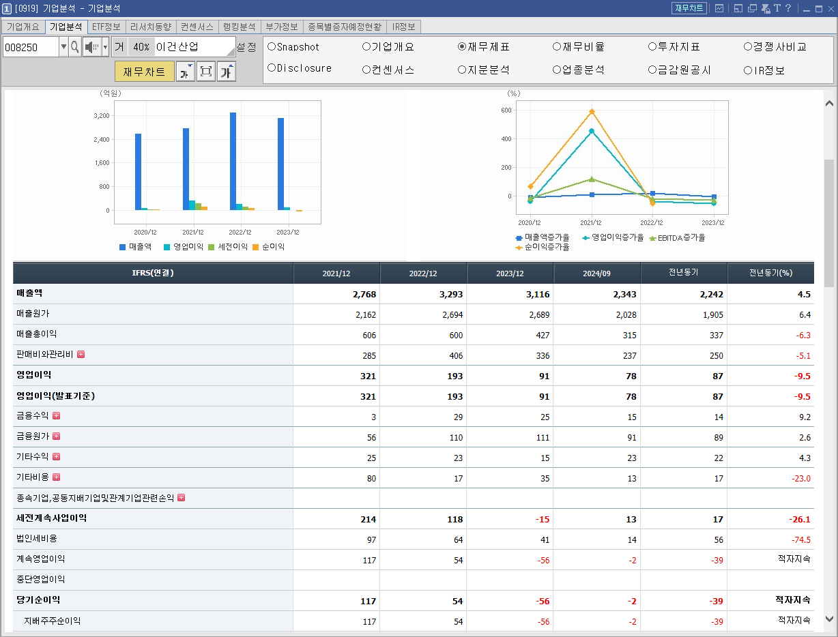The image size is (838, 637).
Task: Click the 거 market indicator box
Action: (x=119, y=47)
